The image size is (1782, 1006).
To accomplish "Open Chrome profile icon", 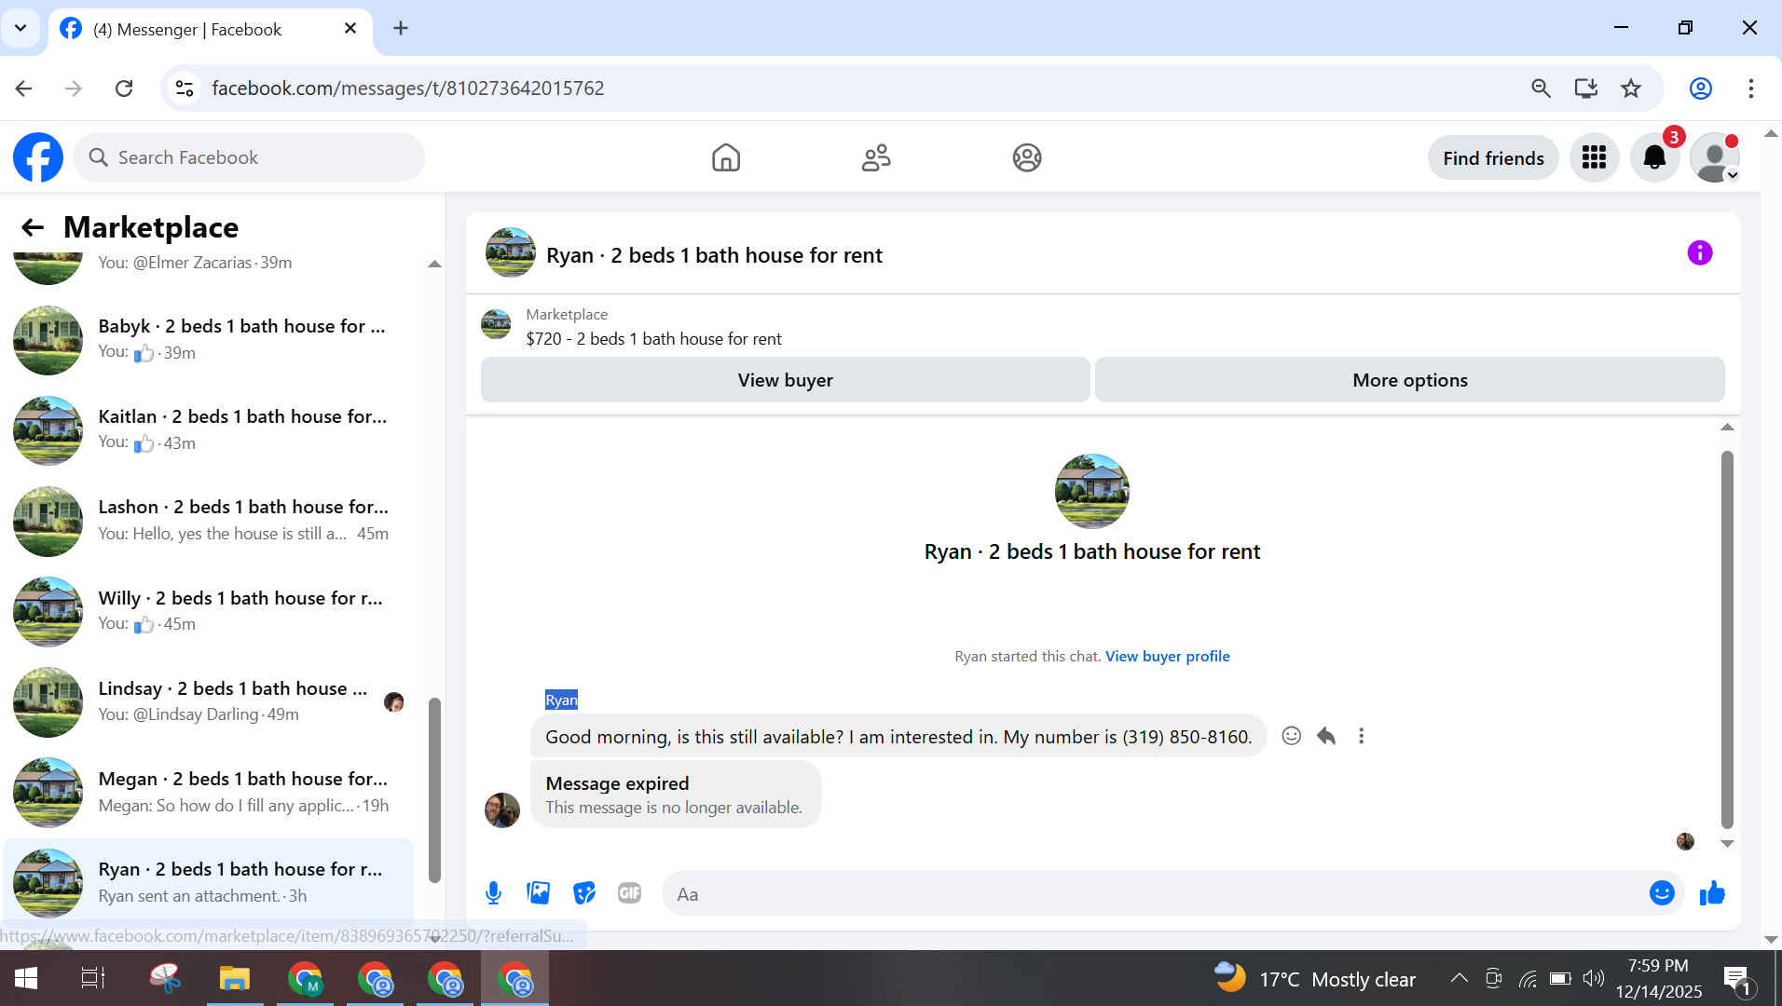I will click(x=1701, y=88).
